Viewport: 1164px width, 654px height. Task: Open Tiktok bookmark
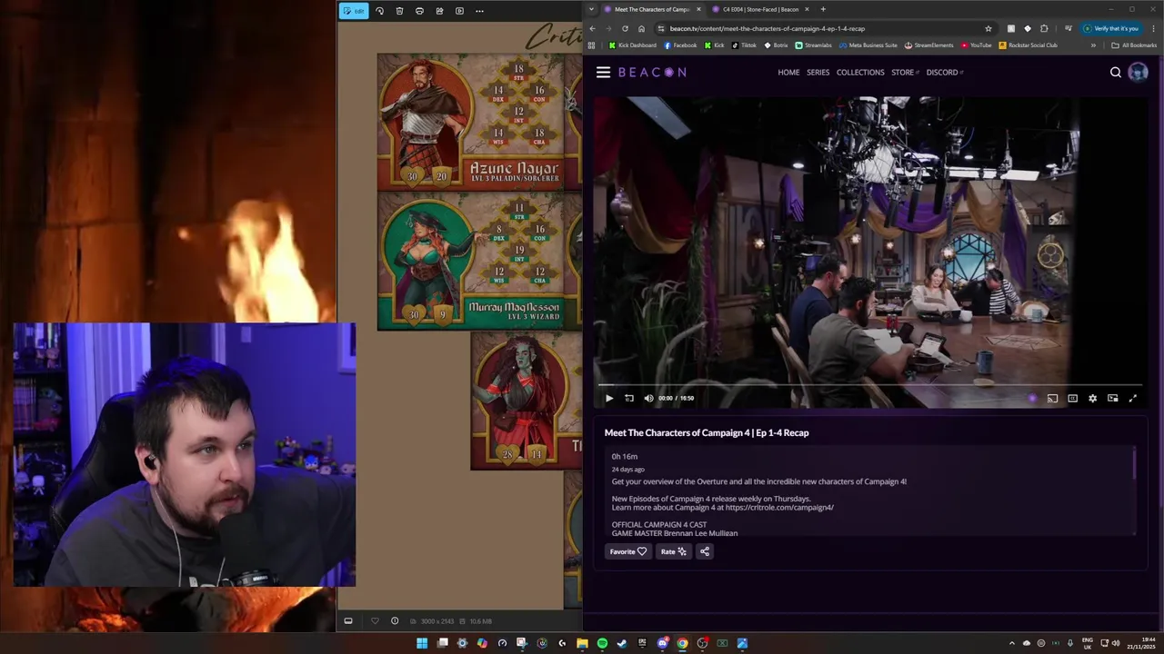coord(744,45)
